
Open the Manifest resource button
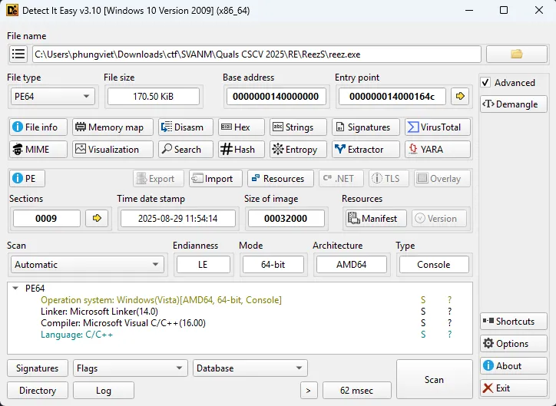(x=376, y=219)
